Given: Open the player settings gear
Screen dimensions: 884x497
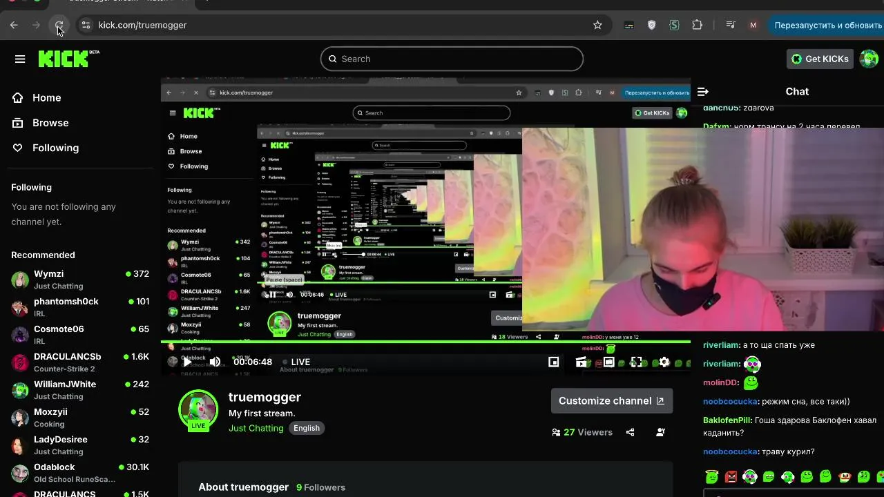Looking at the screenshot, I should (x=664, y=362).
